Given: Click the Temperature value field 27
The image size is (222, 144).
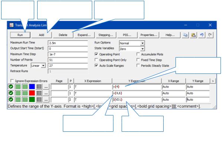Looking at the screenshot, I should point(68,66).
